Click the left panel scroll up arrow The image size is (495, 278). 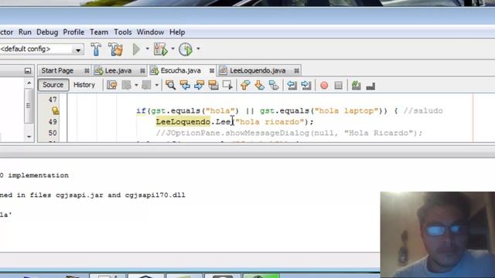click(x=29, y=83)
